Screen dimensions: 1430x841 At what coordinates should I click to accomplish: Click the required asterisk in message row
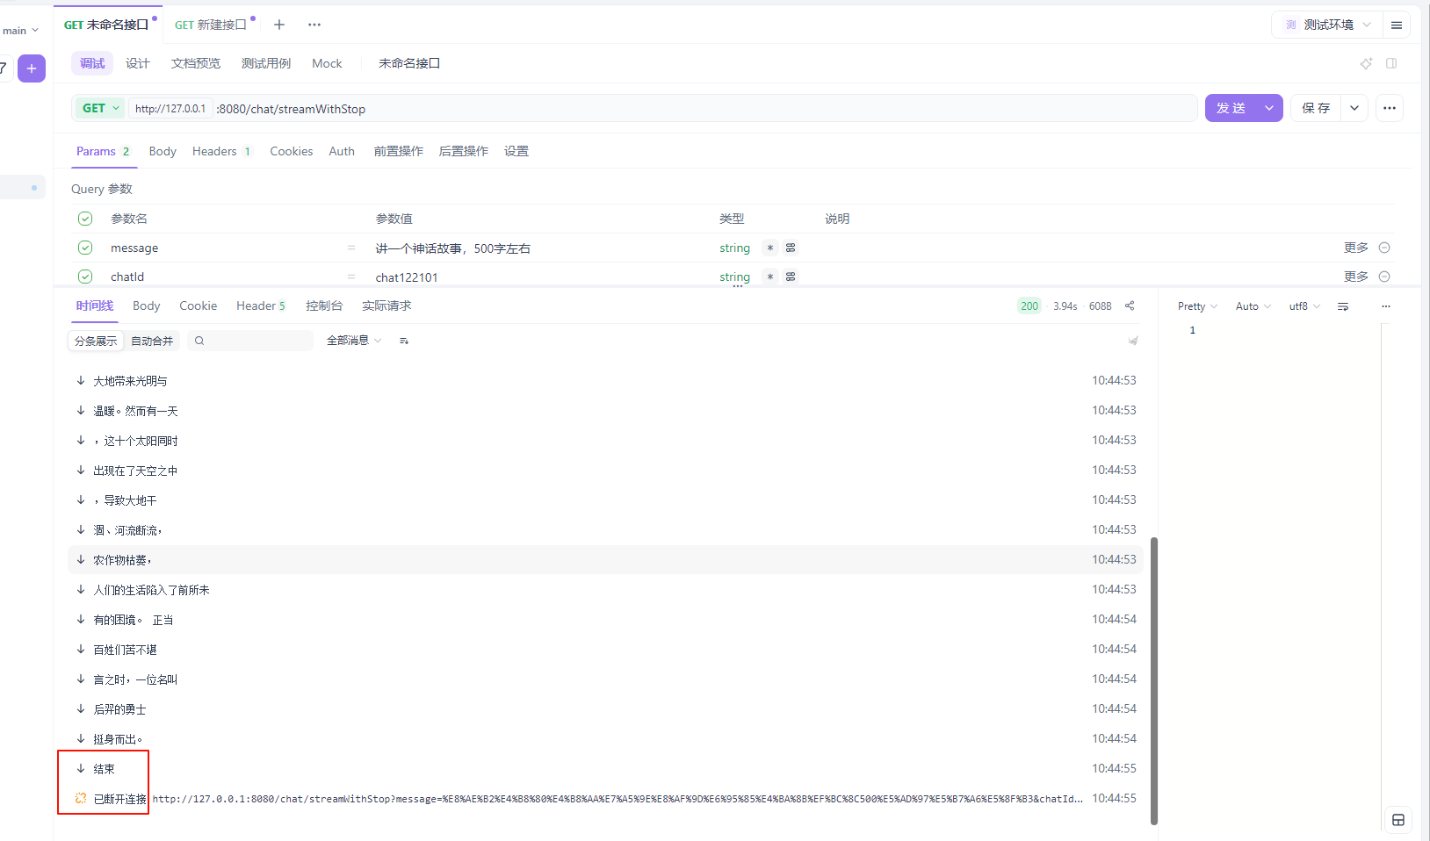tap(770, 248)
